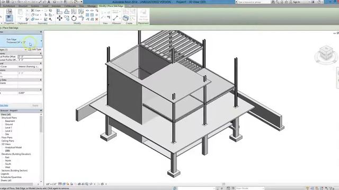Click the Properties palette button in ribbon

point(9,18)
